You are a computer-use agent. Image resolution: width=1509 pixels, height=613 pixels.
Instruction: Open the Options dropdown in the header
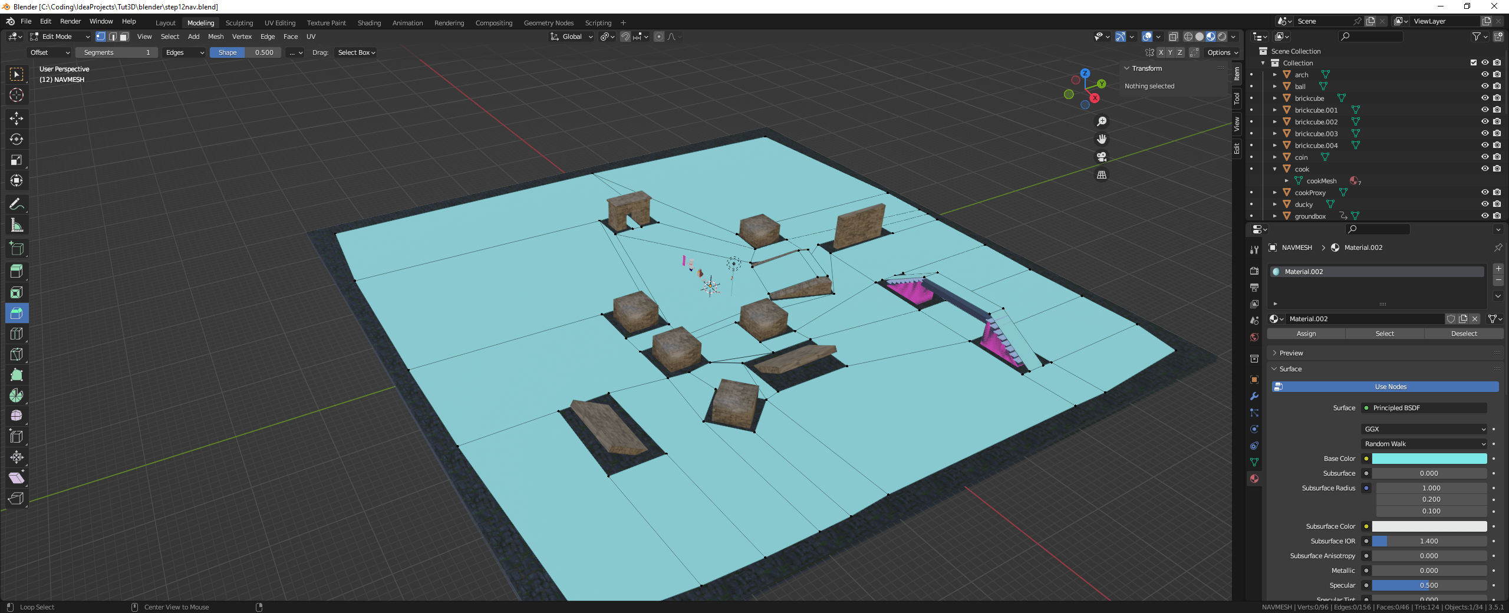[1221, 52]
